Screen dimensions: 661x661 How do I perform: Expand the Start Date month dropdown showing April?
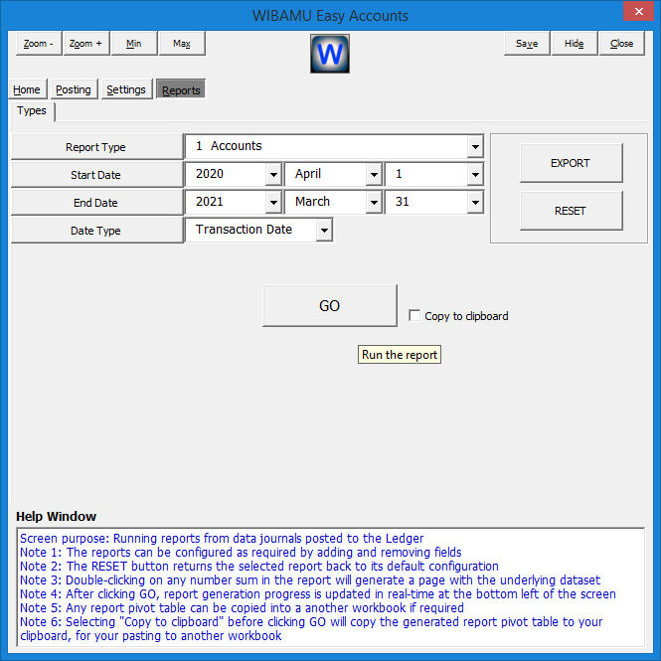pos(374,175)
